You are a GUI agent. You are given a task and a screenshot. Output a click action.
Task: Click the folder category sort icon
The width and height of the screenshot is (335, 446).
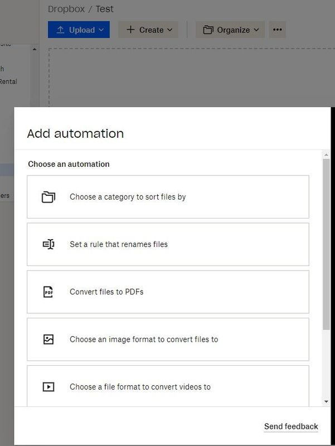pos(48,197)
